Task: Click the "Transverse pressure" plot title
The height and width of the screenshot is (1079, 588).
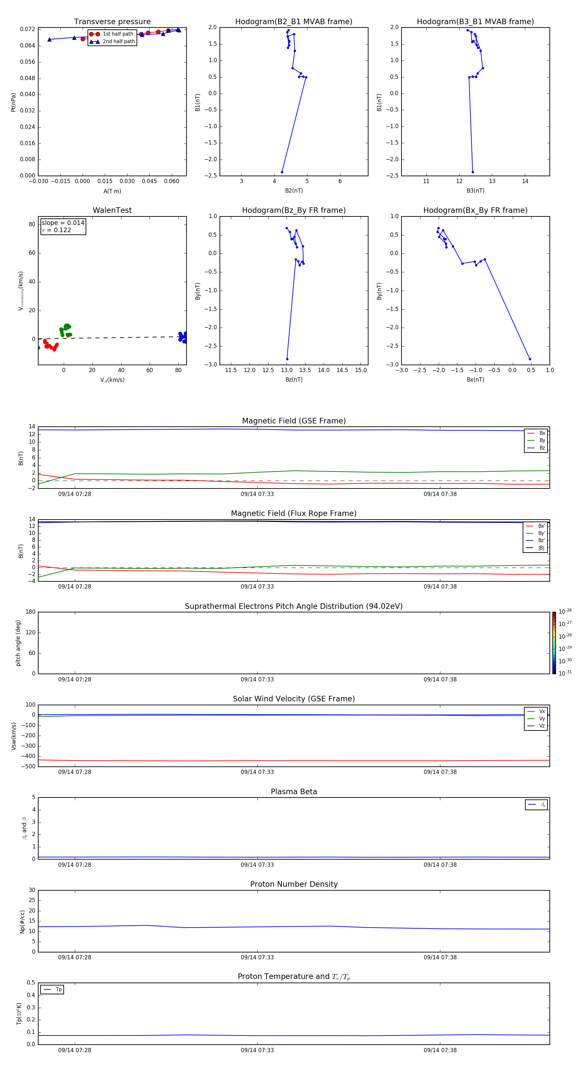Action: pos(112,21)
